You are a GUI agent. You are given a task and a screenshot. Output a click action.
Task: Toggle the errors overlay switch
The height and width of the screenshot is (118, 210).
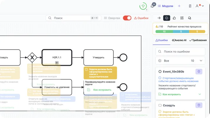(127, 18)
